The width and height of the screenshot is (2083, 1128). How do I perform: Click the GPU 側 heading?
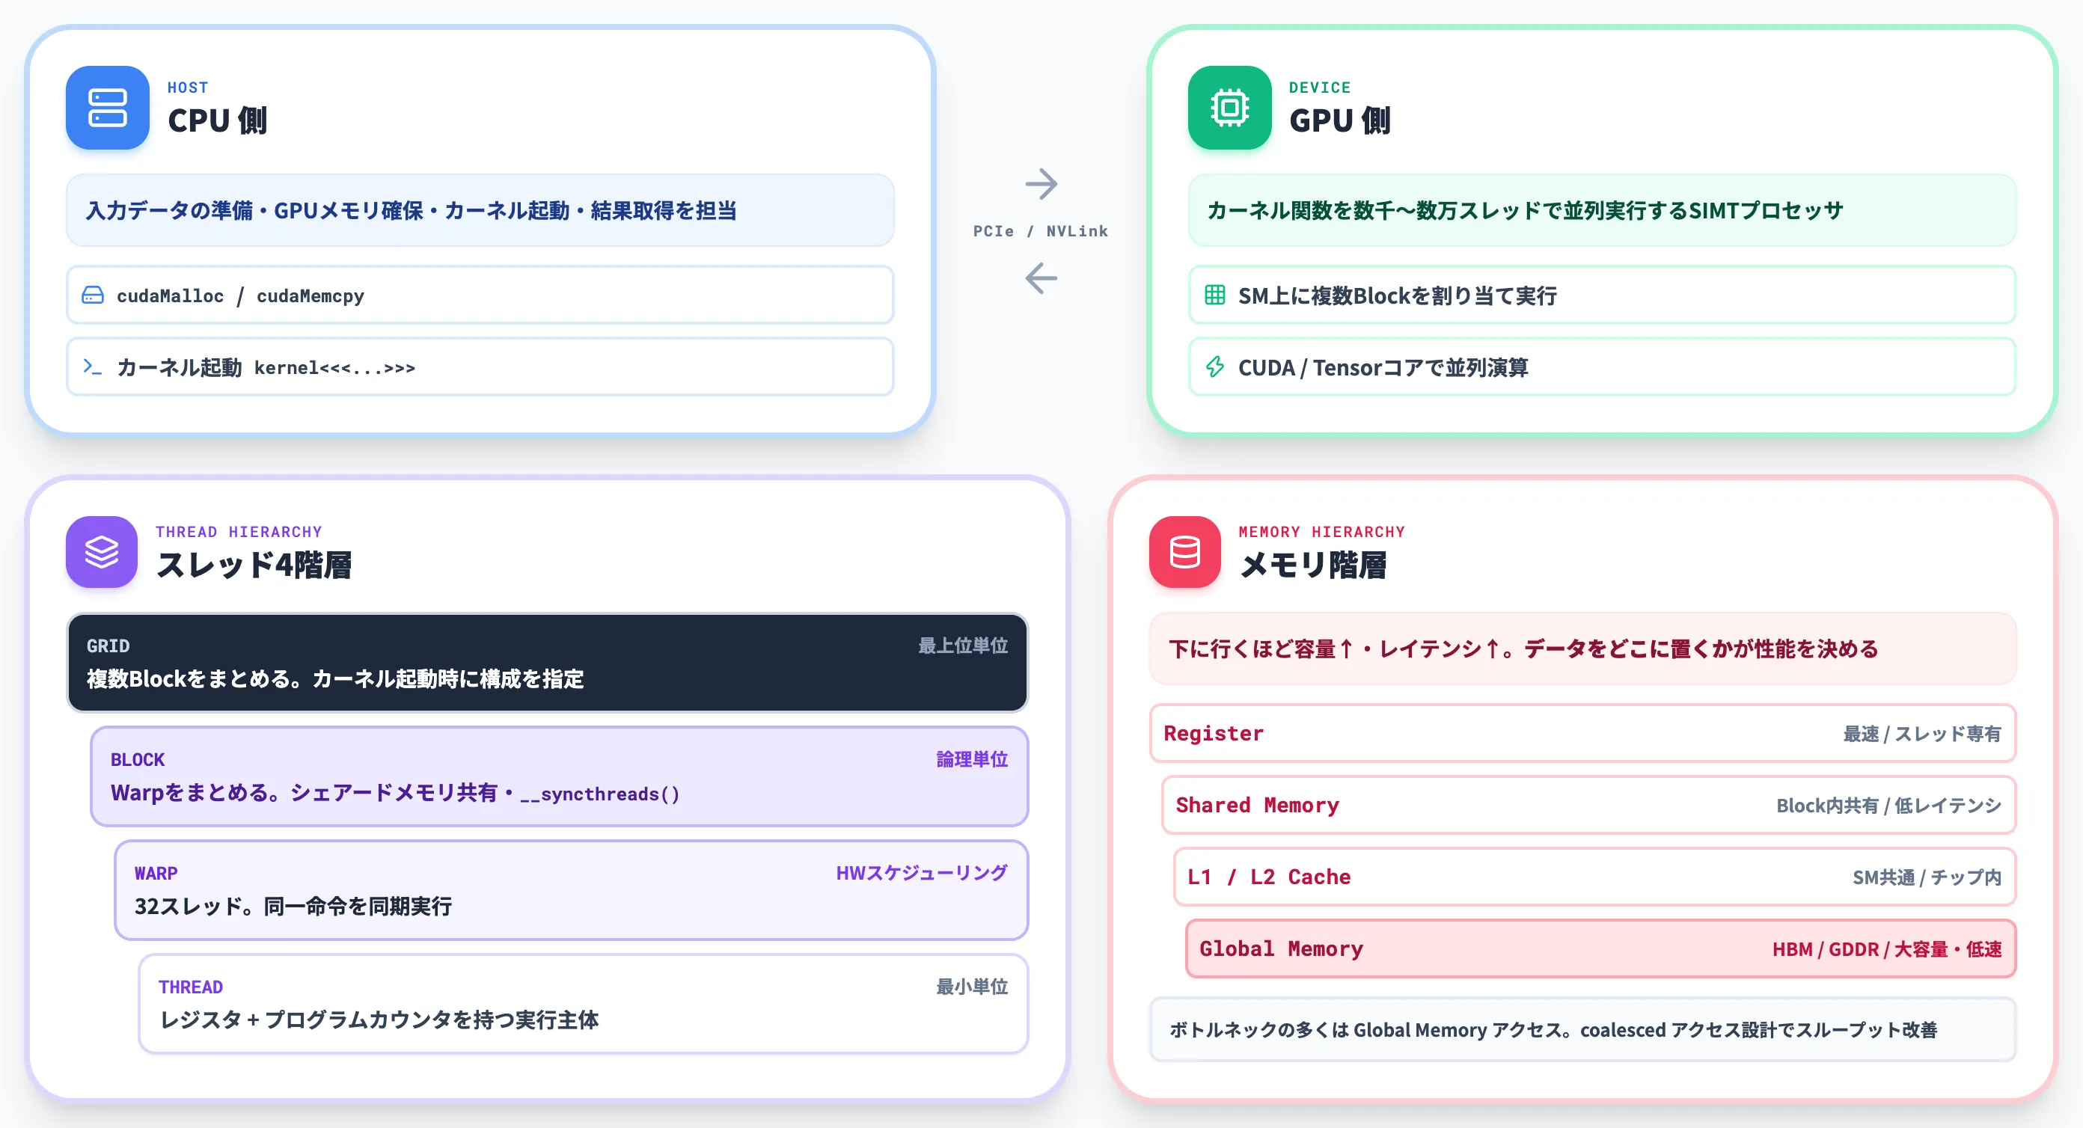pos(1340,120)
